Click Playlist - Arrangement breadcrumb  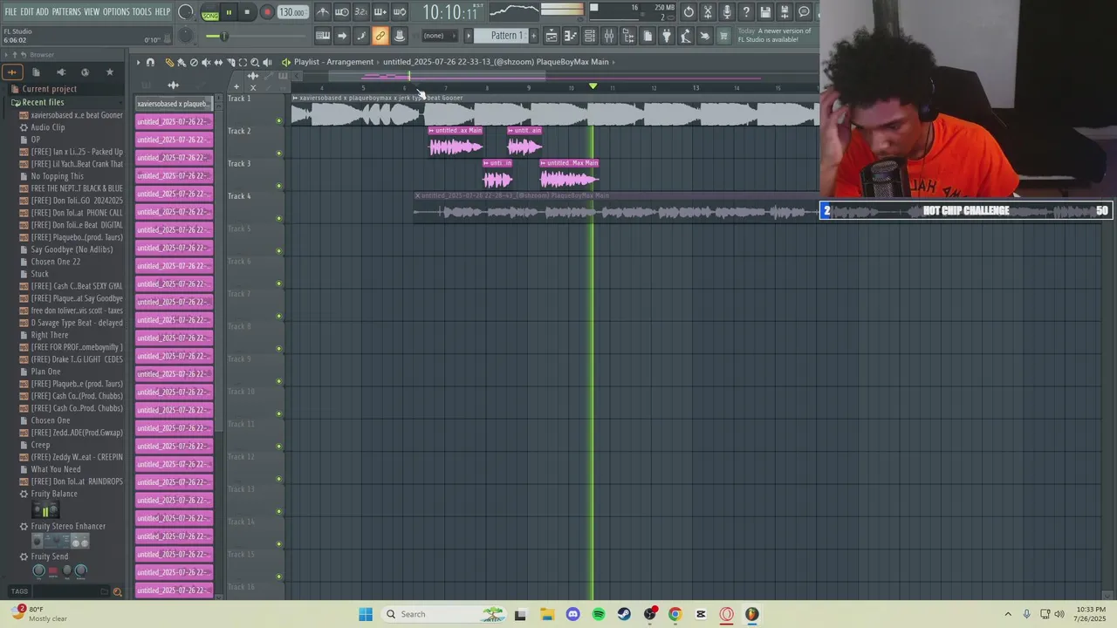coord(333,62)
